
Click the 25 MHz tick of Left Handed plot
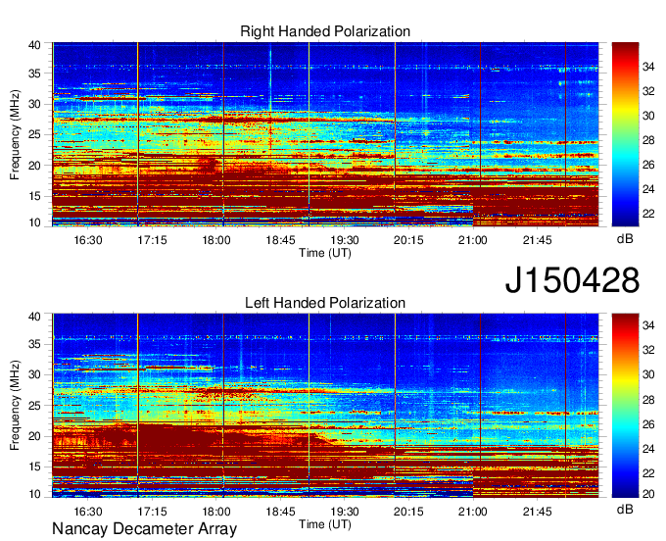pyautogui.click(x=34, y=406)
